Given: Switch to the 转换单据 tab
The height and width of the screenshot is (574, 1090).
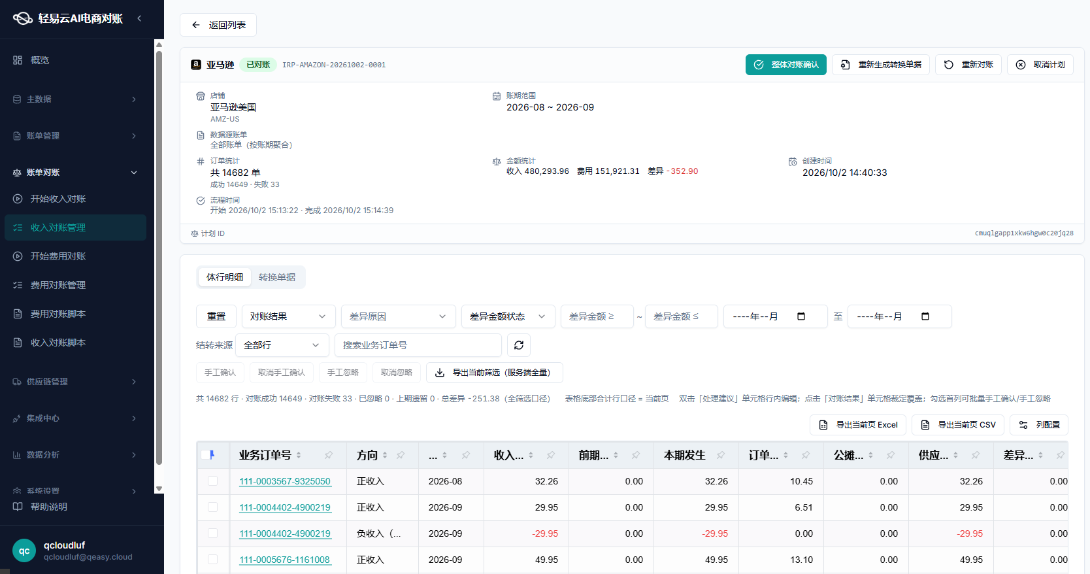Looking at the screenshot, I should [277, 277].
